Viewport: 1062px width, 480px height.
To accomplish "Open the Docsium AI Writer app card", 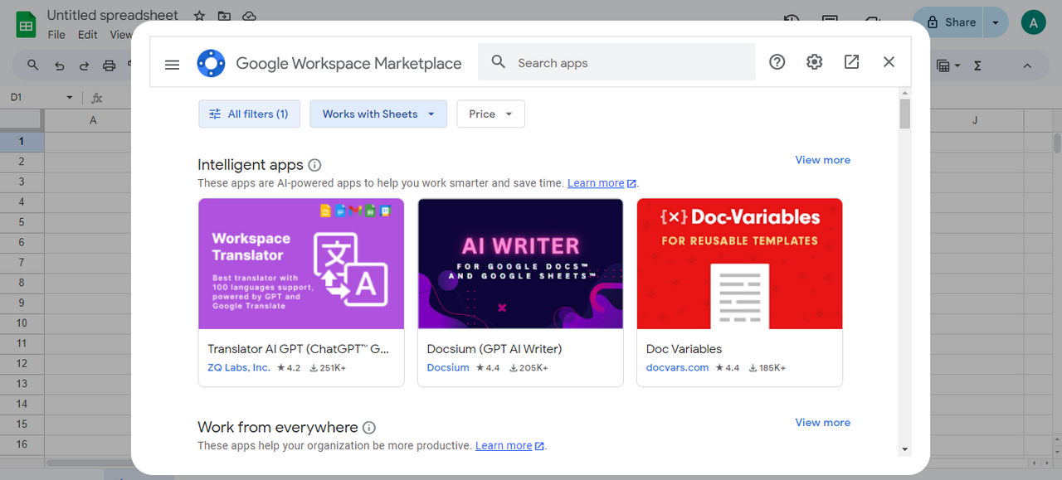I will (520, 292).
